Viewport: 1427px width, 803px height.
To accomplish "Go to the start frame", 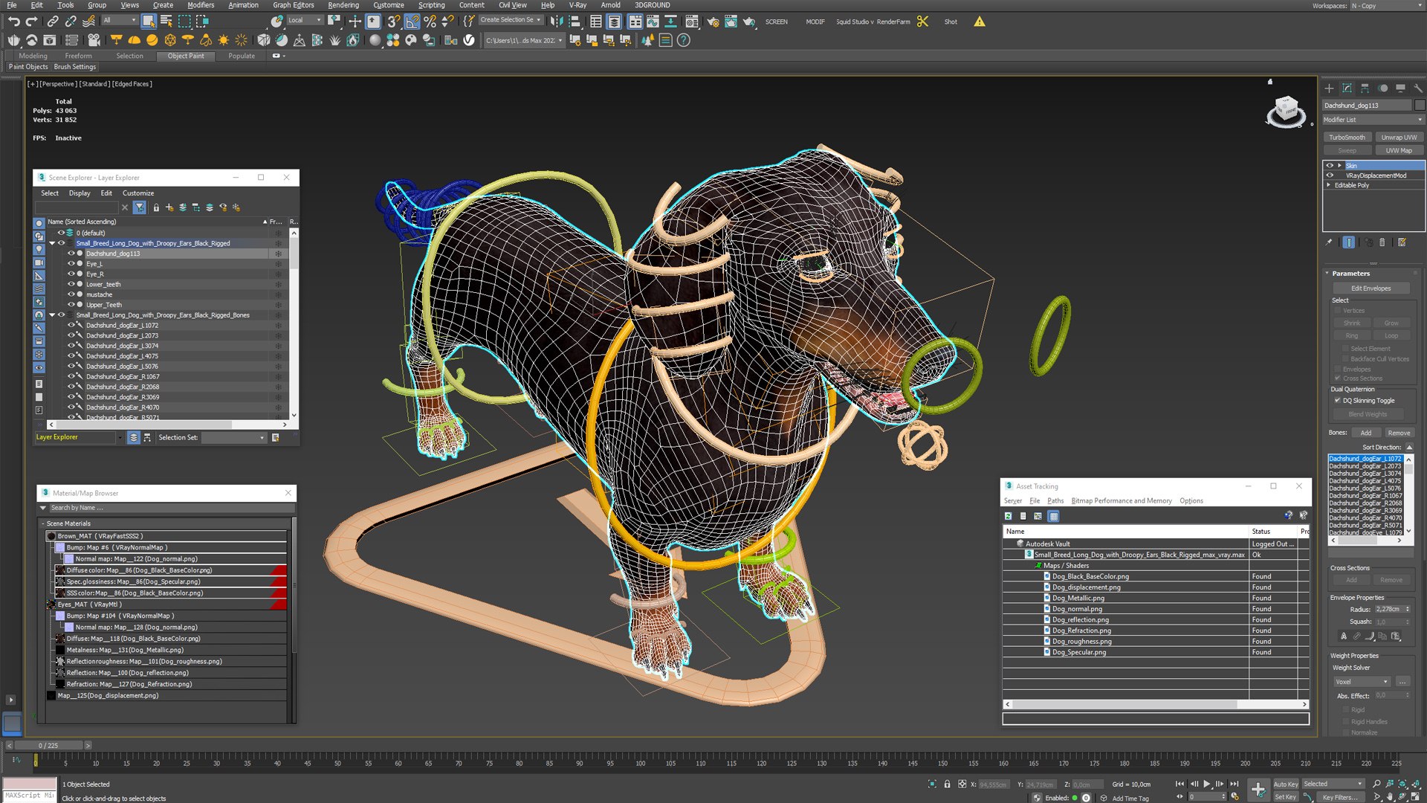I will [1180, 784].
